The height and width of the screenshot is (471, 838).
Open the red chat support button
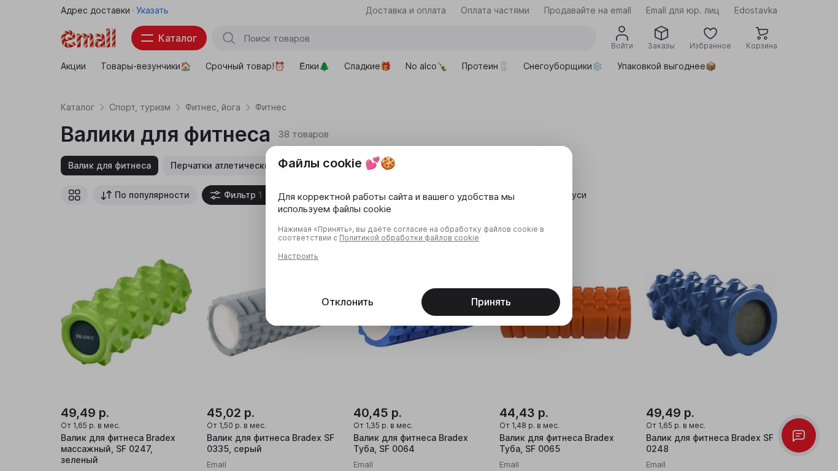[x=798, y=435]
